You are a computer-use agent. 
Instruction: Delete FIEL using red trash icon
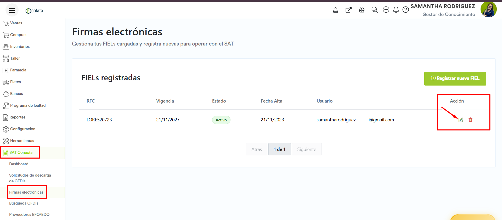(470, 120)
